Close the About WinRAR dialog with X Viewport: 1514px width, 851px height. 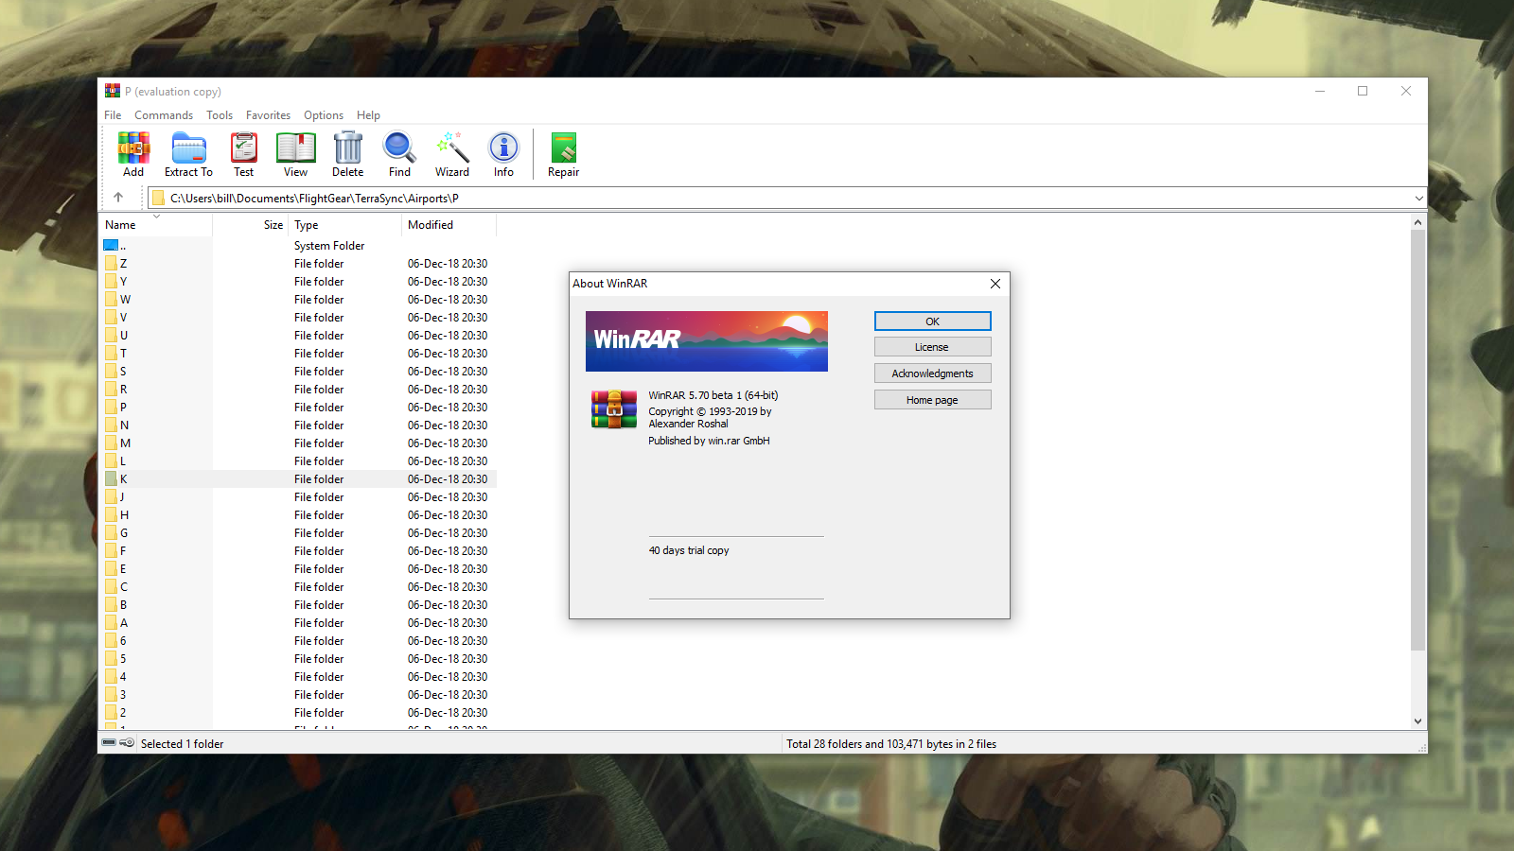click(995, 284)
